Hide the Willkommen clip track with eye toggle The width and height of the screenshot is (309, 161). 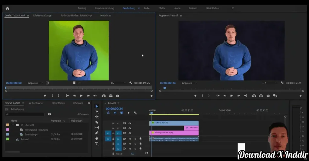130,128
